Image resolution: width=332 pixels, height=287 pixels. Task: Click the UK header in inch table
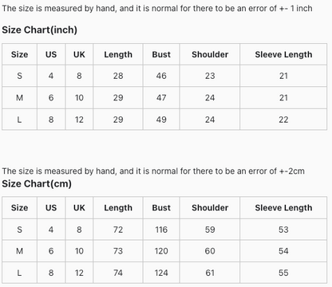tap(79, 54)
